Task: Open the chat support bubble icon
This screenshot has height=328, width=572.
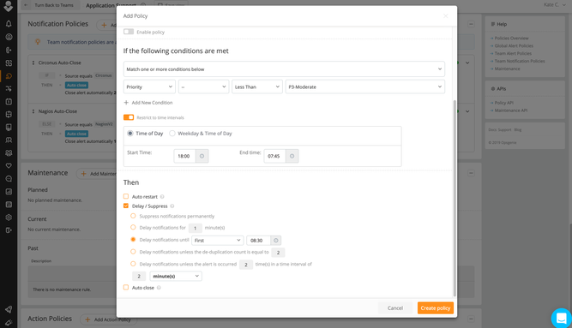Action: coord(561,318)
